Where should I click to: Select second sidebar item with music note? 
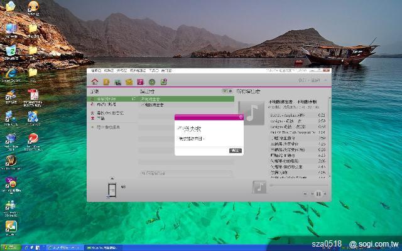(x=112, y=105)
